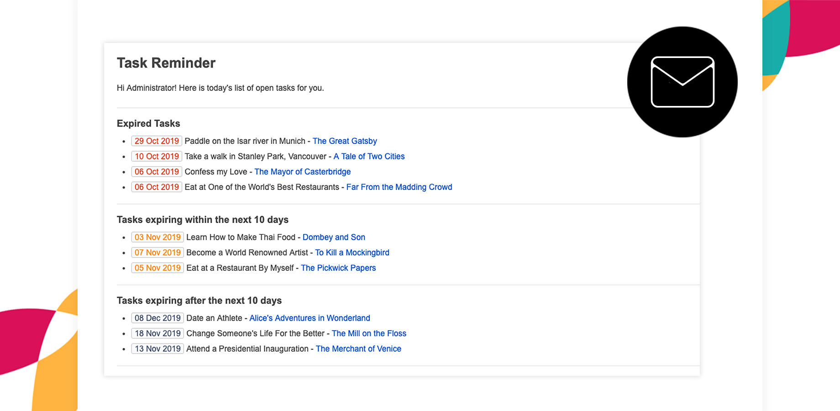
Task: Click the 07 Nov 2019 date badge
Action: pyautogui.click(x=157, y=253)
